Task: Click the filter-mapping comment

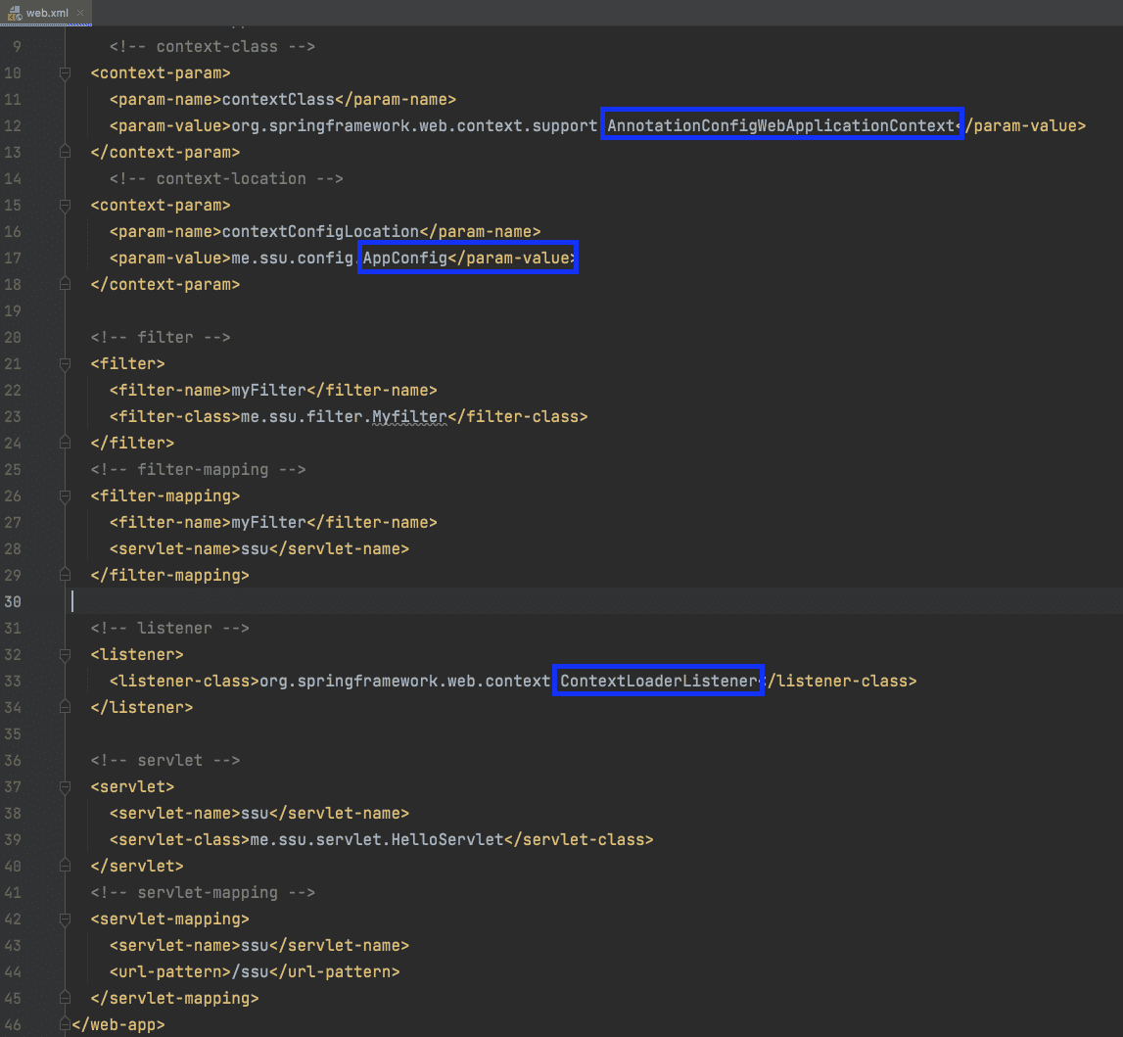Action: tap(199, 470)
